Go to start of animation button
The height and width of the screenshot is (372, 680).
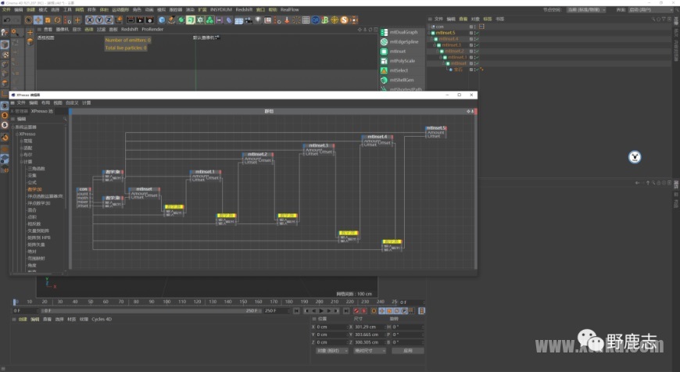(x=296, y=311)
